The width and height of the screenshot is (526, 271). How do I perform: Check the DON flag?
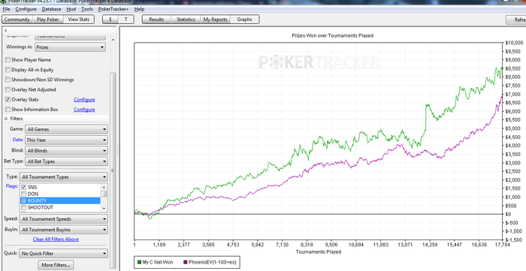[x=24, y=194]
